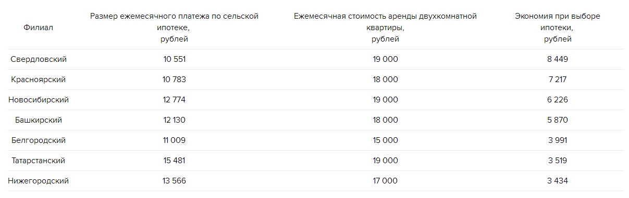629x198 pixels.
Task: Select the Татарстанский branch cell
Action: [38, 161]
